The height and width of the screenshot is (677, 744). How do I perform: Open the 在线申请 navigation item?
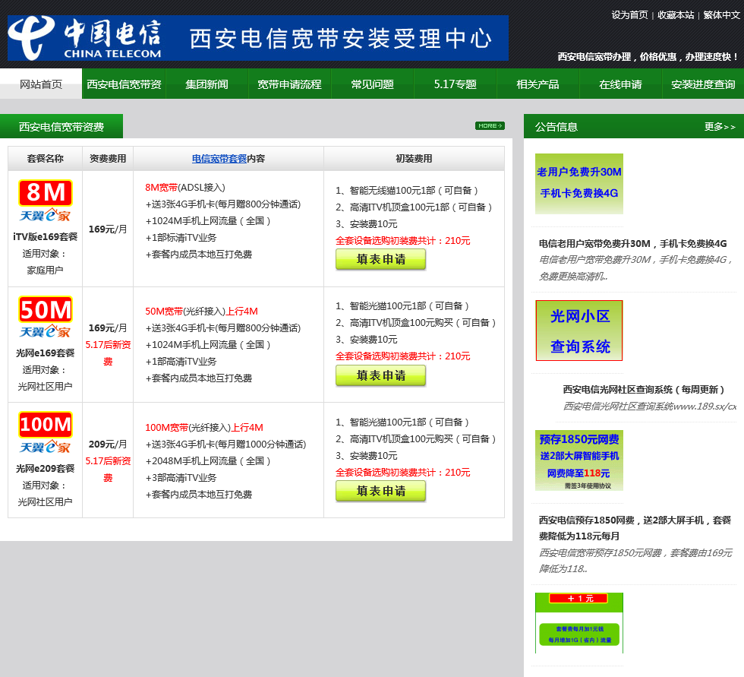pyautogui.click(x=621, y=84)
